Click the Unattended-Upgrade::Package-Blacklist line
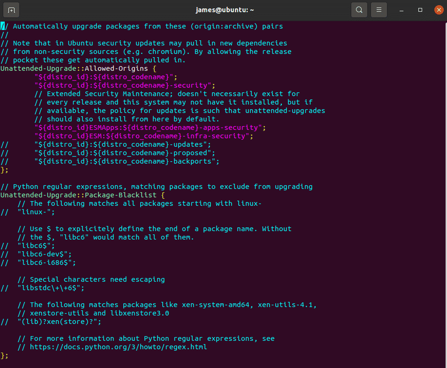The image size is (447, 368). 83,195
